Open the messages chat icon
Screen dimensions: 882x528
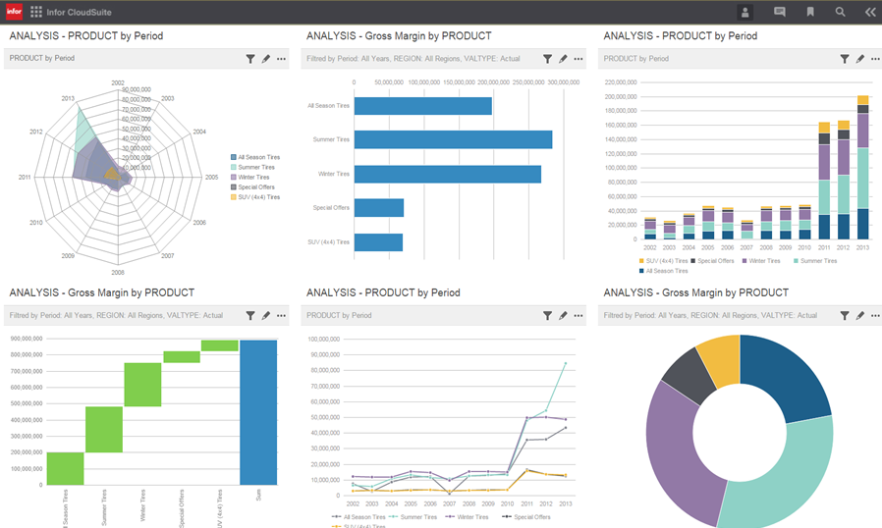pos(780,12)
